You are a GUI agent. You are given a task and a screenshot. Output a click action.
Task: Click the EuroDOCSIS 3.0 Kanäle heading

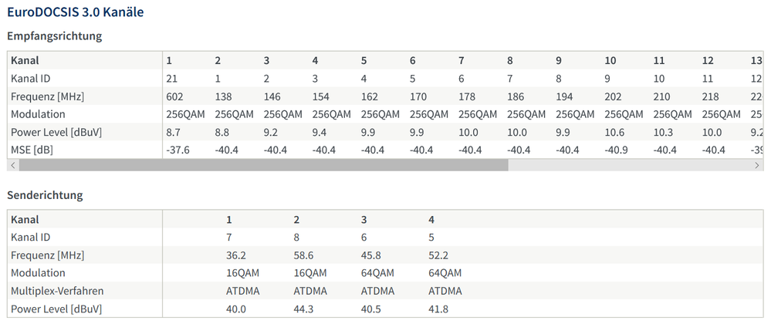click(x=75, y=12)
